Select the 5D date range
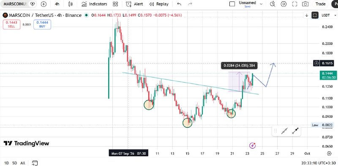 click(14, 163)
